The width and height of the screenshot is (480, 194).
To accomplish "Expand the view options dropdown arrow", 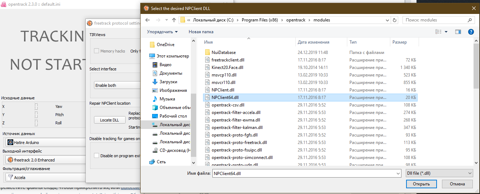I will [446, 32].
